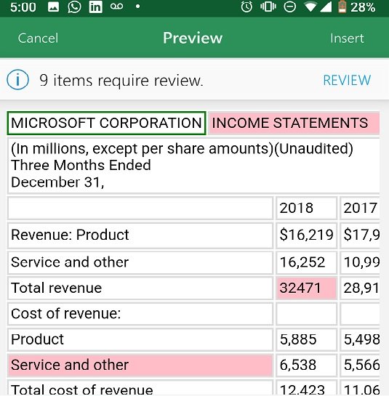The image size is (389, 396).
Task: Tap the vibrate mode status icon
Action: coord(268,7)
